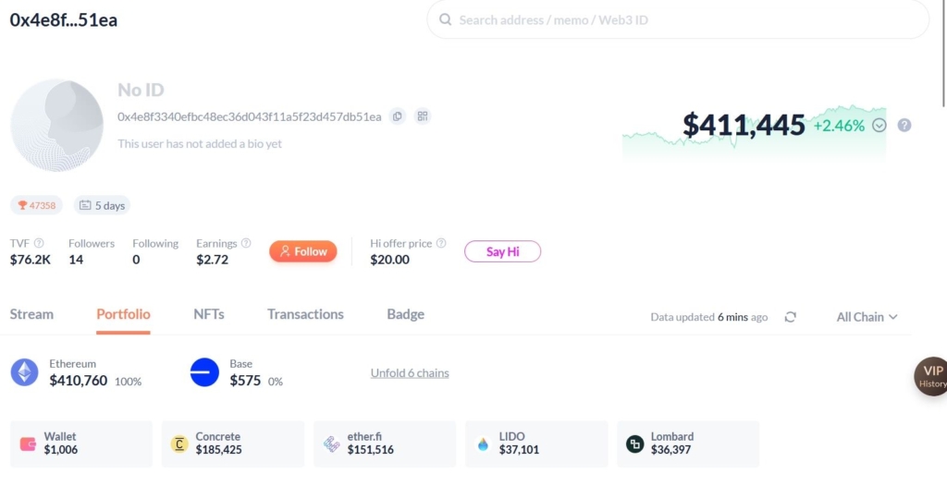947x486 pixels.
Task: Unfold 6 chains link
Action: click(x=410, y=373)
